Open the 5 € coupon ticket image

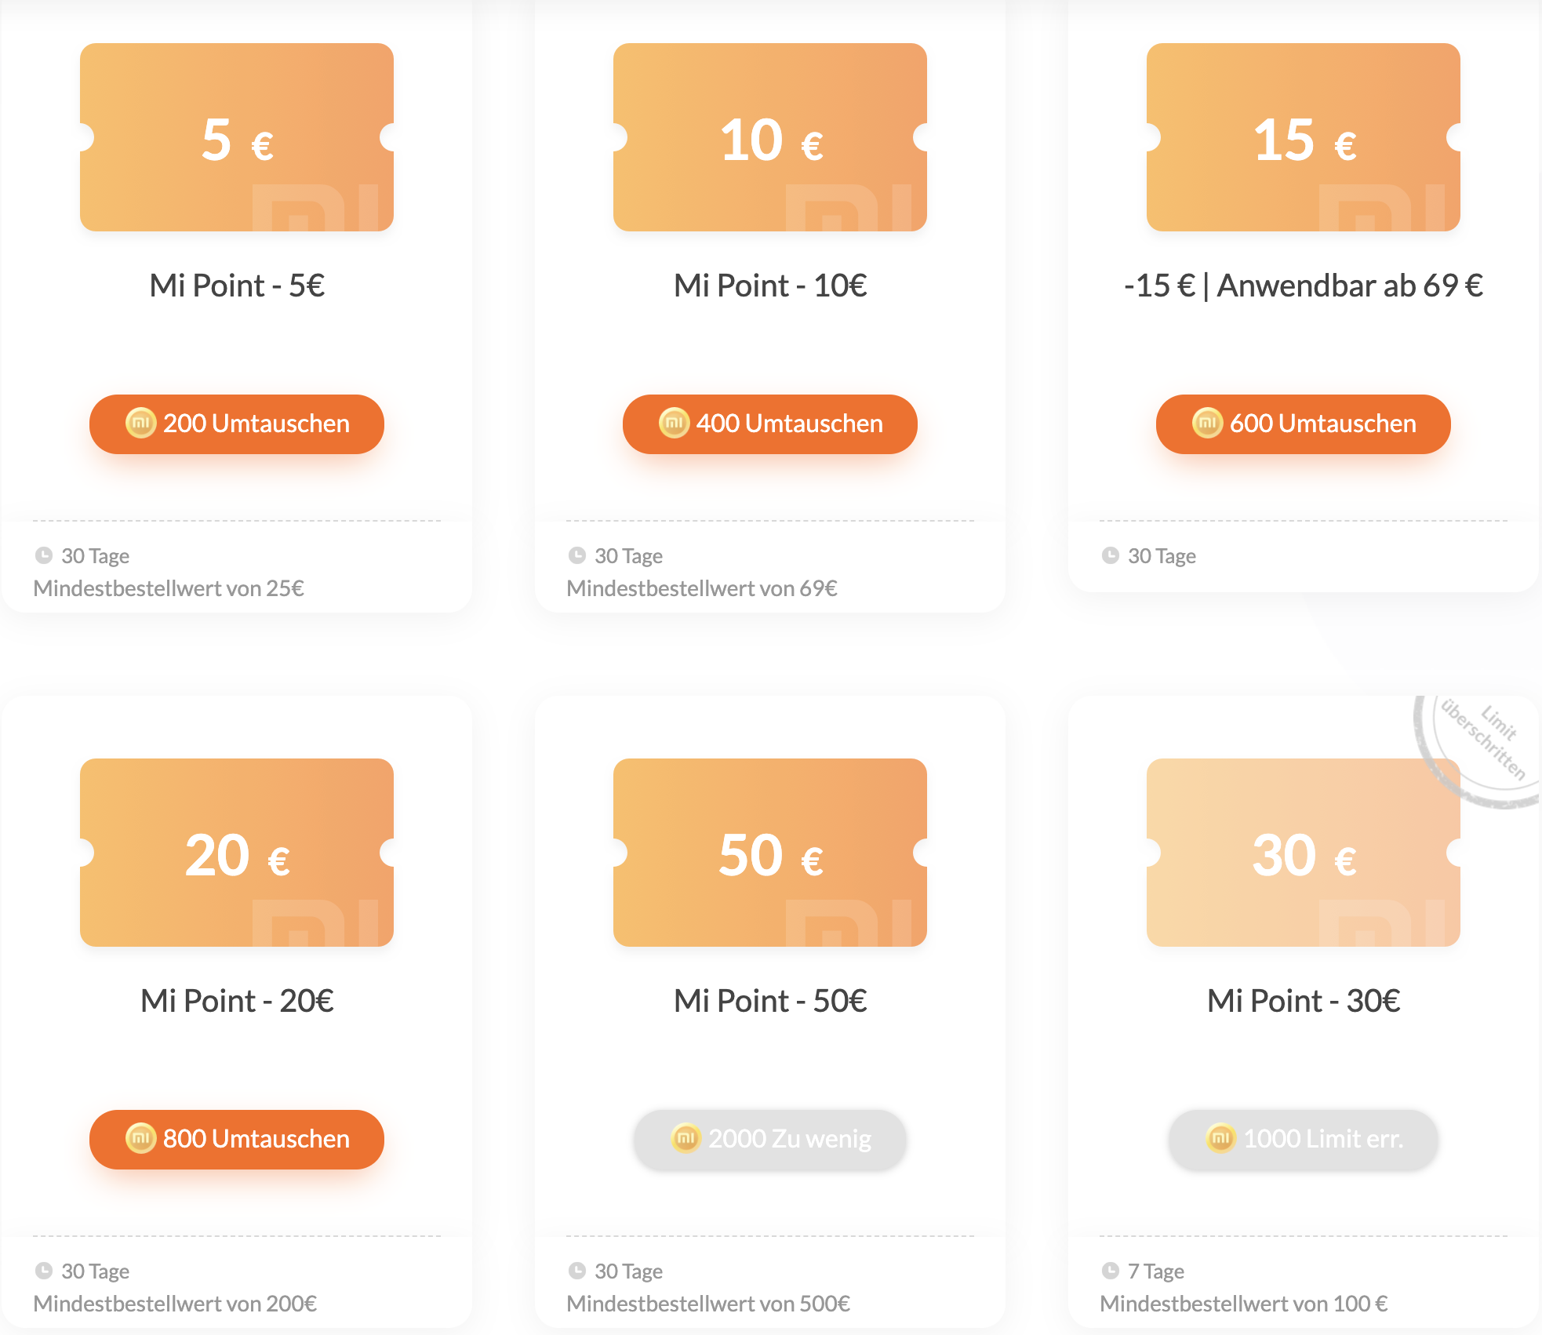[x=236, y=137]
